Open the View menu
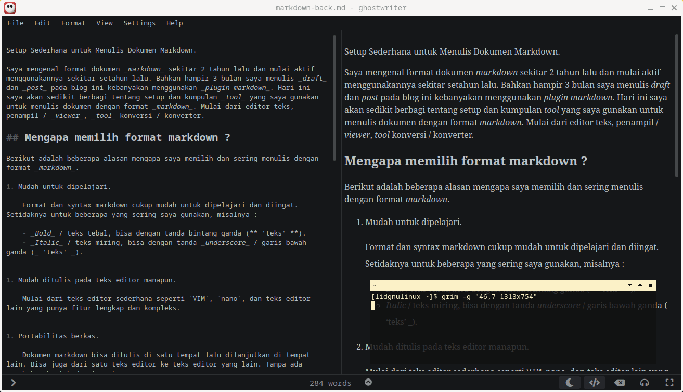This screenshot has height=392, width=683. pyautogui.click(x=105, y=23)
